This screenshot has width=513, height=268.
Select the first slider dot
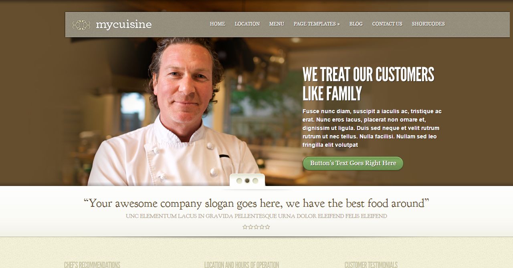click(x=239, y=181)
